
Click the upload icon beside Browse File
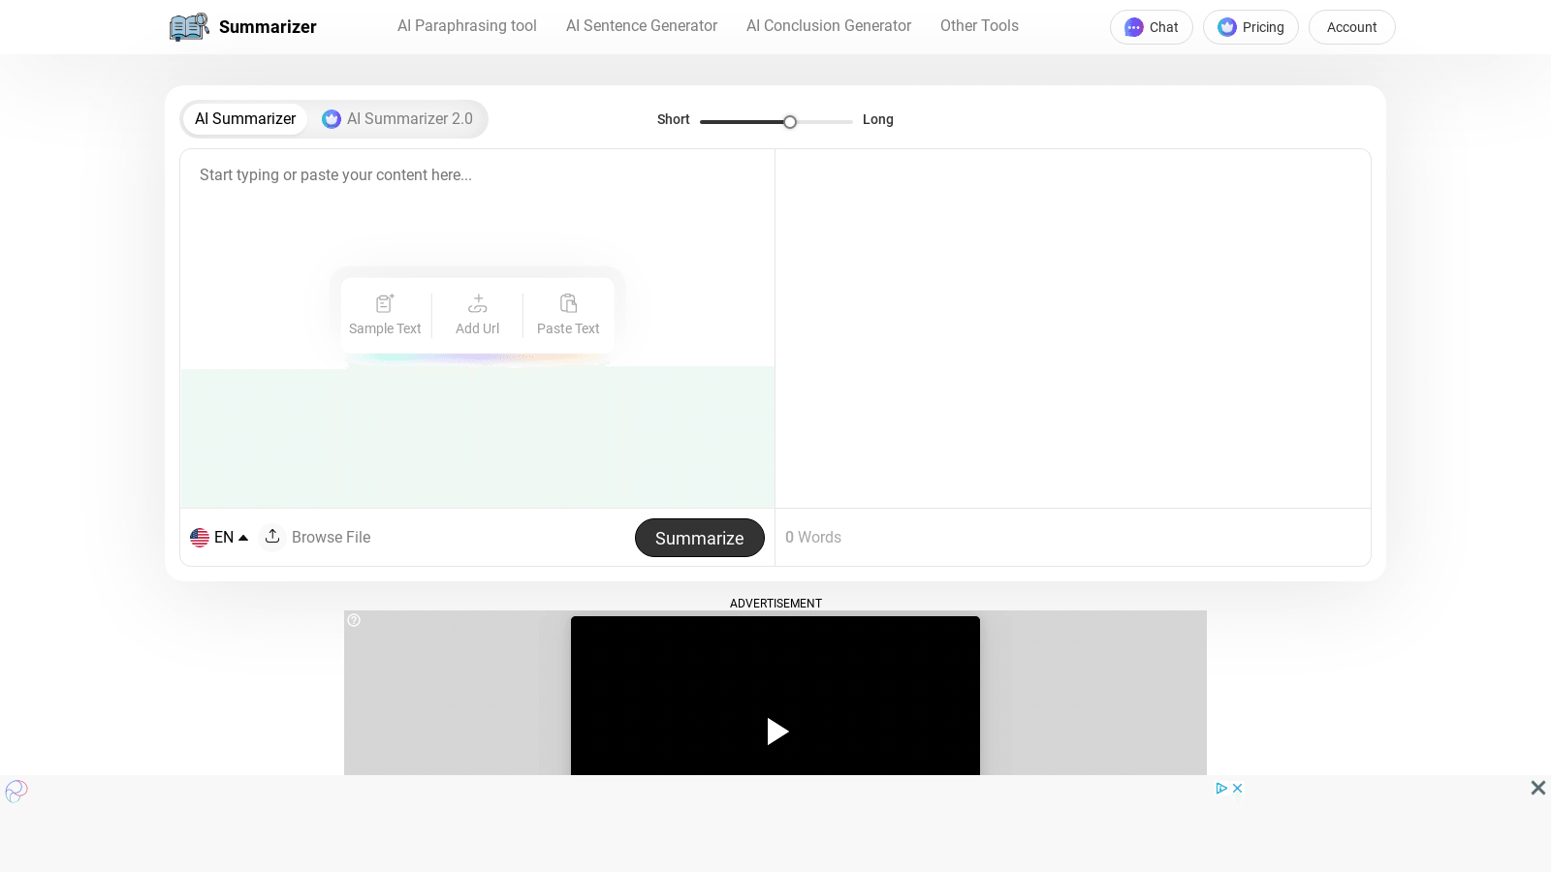[x=272, y=536]
